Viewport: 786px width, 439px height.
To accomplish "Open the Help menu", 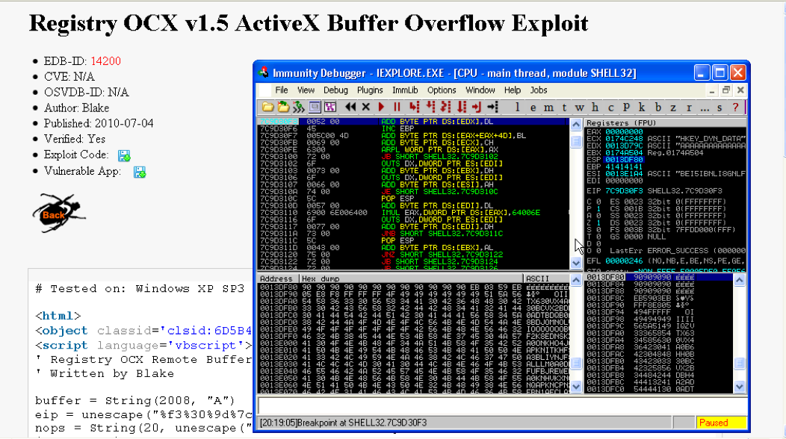I will click(x=513, y=90).
